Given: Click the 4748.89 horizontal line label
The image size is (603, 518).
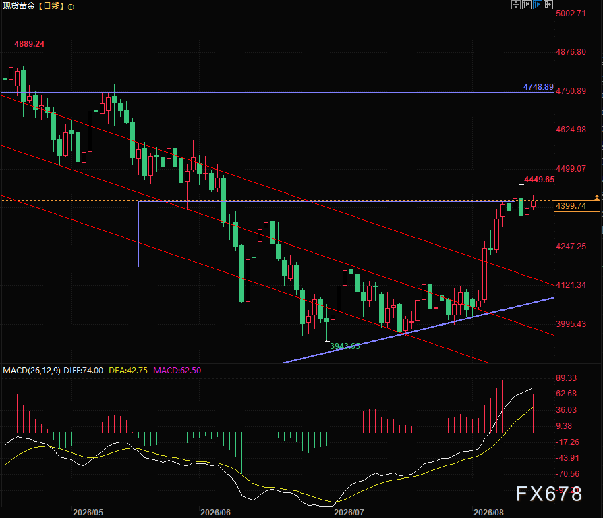Looking at the screenshot, I should 538,87.
